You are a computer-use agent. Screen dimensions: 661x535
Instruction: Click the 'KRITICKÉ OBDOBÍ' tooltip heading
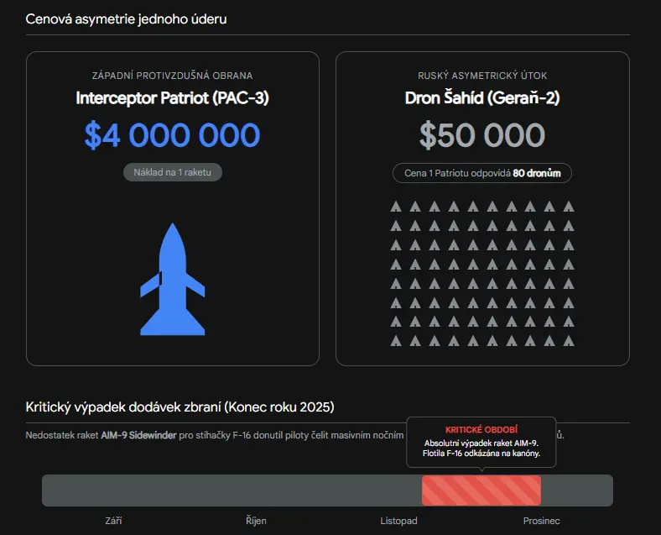coord(481,429)
